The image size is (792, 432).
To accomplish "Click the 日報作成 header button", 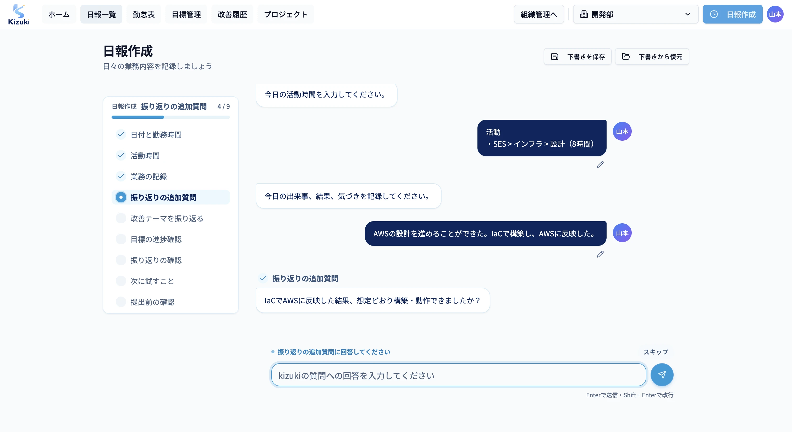I will tap(732, 14).
